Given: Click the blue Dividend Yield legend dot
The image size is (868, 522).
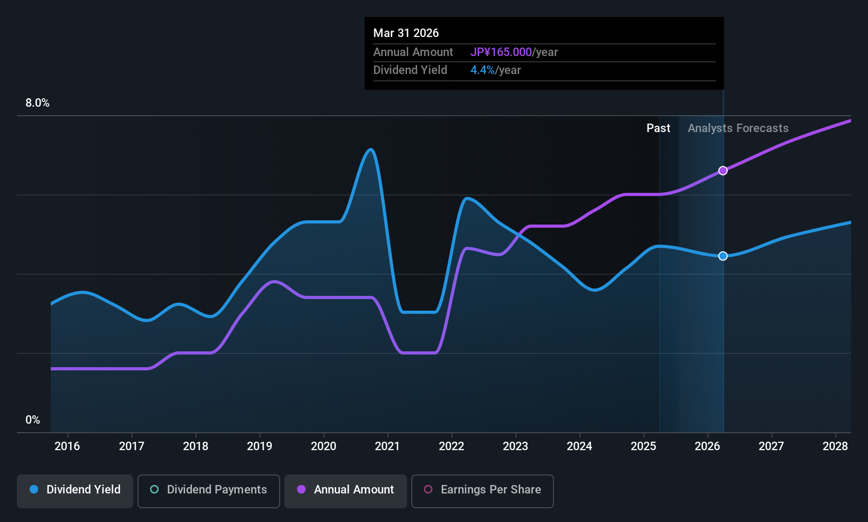Looking at the screenshot, I should [34, 489].
